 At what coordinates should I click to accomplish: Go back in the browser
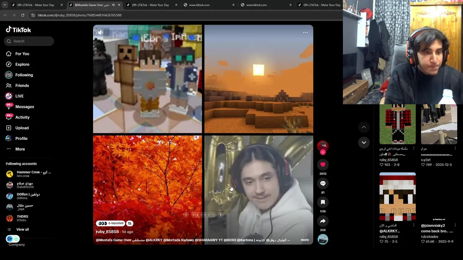pyautogui.click(x=5, y=15)
